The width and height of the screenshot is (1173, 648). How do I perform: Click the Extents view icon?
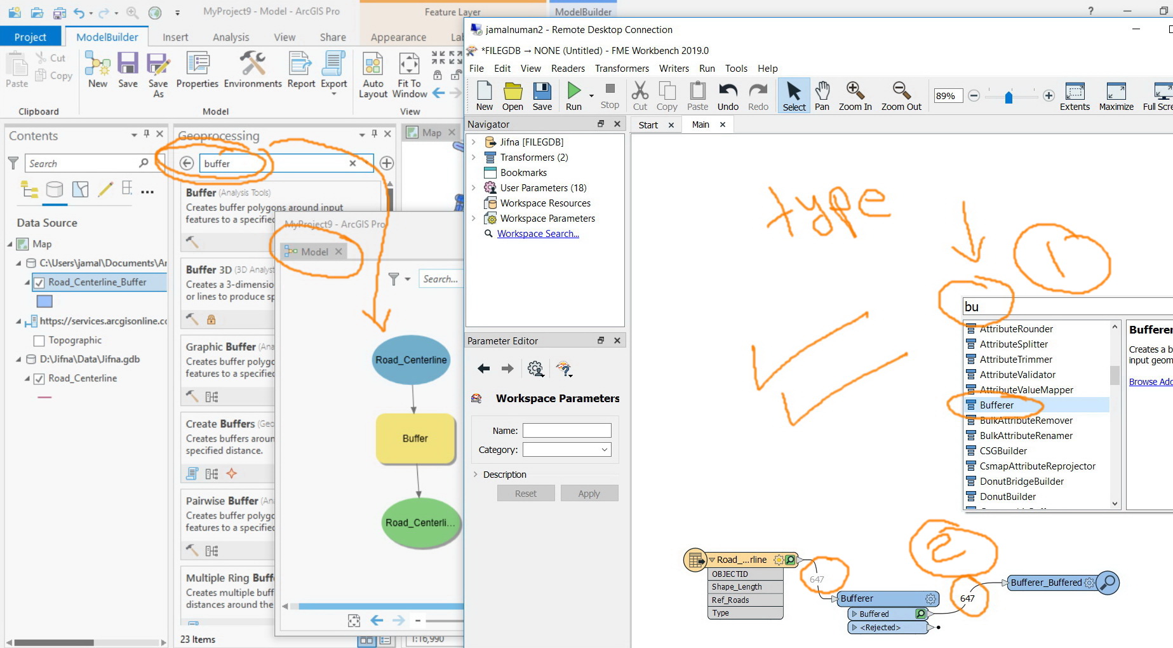pos(1075,96)
